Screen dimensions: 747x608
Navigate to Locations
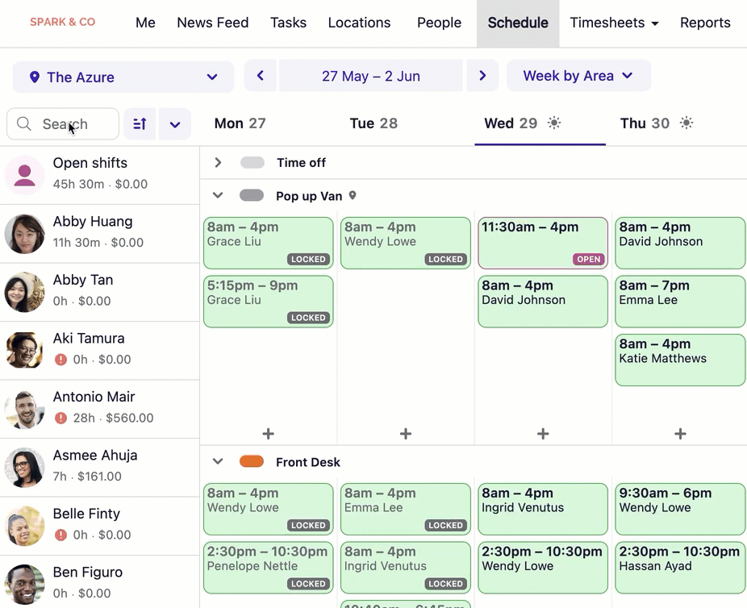tap(359, 23)
